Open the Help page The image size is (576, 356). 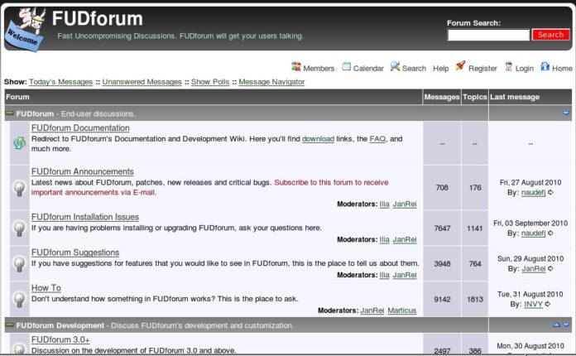[441, 69]
